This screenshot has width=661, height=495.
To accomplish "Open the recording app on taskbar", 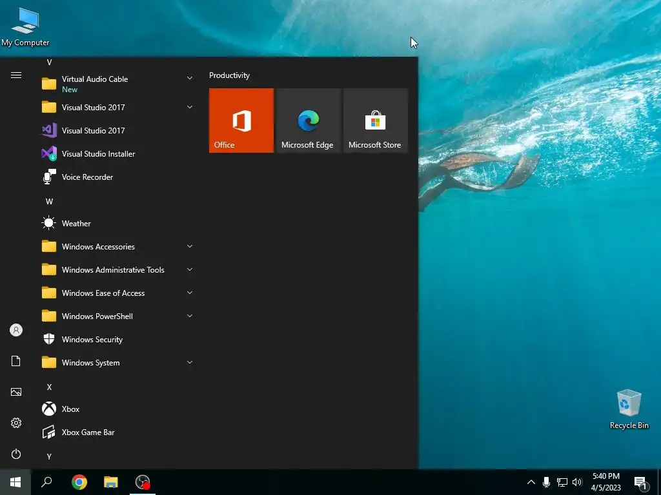I will (x=143, y=482).
